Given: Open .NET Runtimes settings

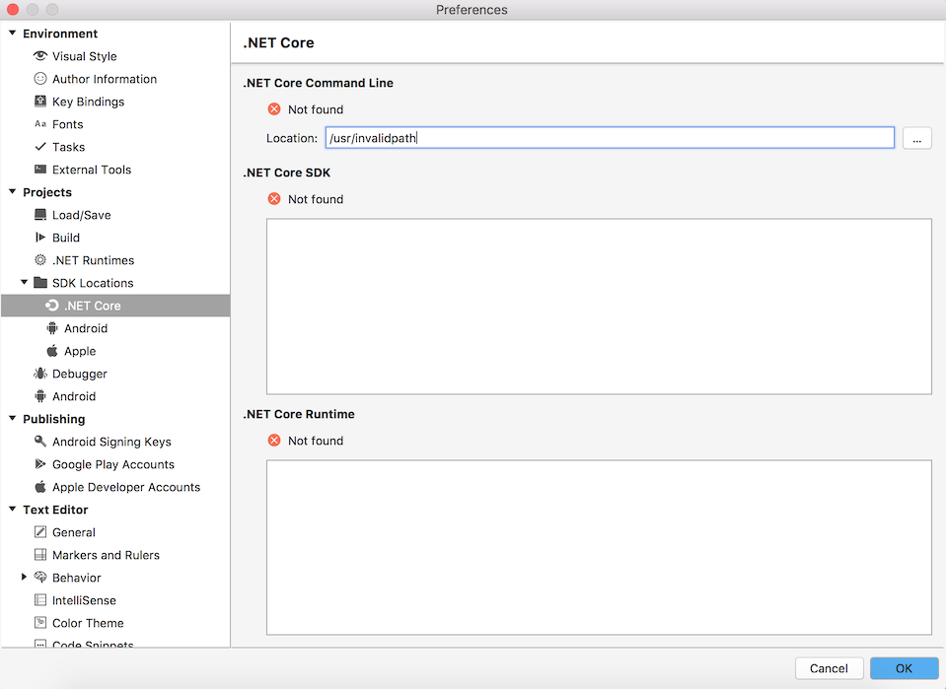Looking at the screenshot, I should point(93,260).
